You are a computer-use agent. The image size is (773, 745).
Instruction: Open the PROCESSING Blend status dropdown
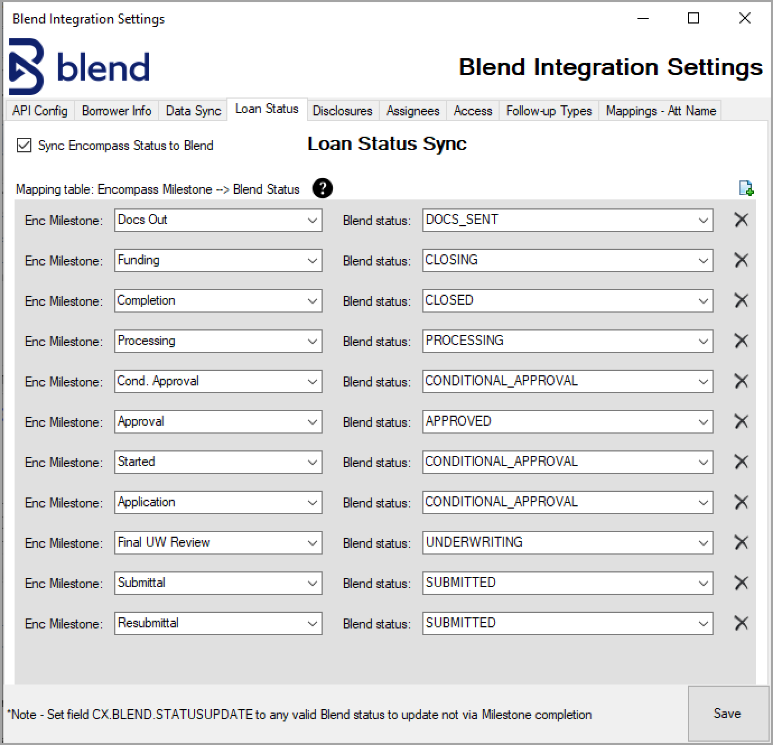tap(567, 341)
